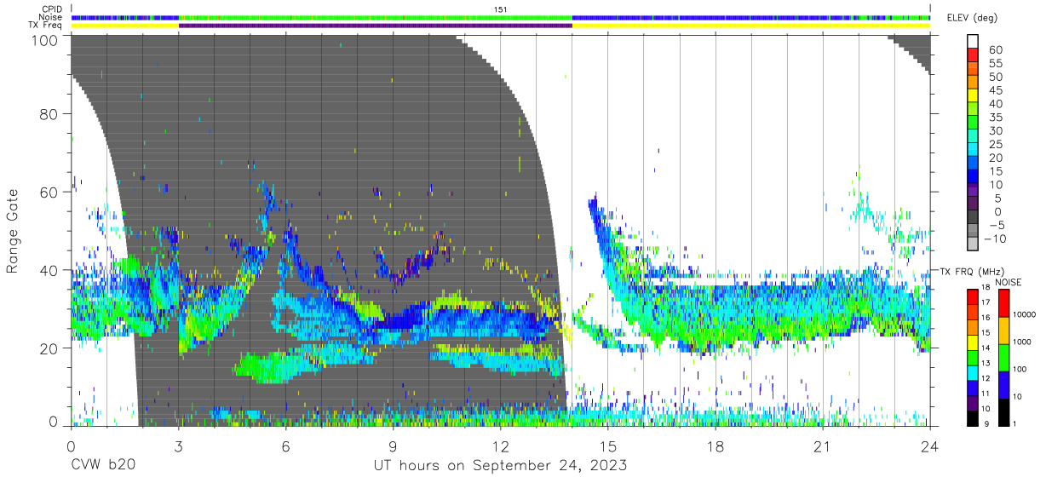Select the black TX FRQ swatch above 9
The width and height of the screenshot is (1046, 483).
click(x=972, y=417)
